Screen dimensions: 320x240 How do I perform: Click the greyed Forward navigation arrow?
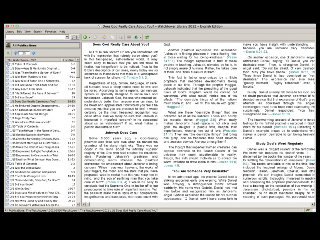(94, 37)
